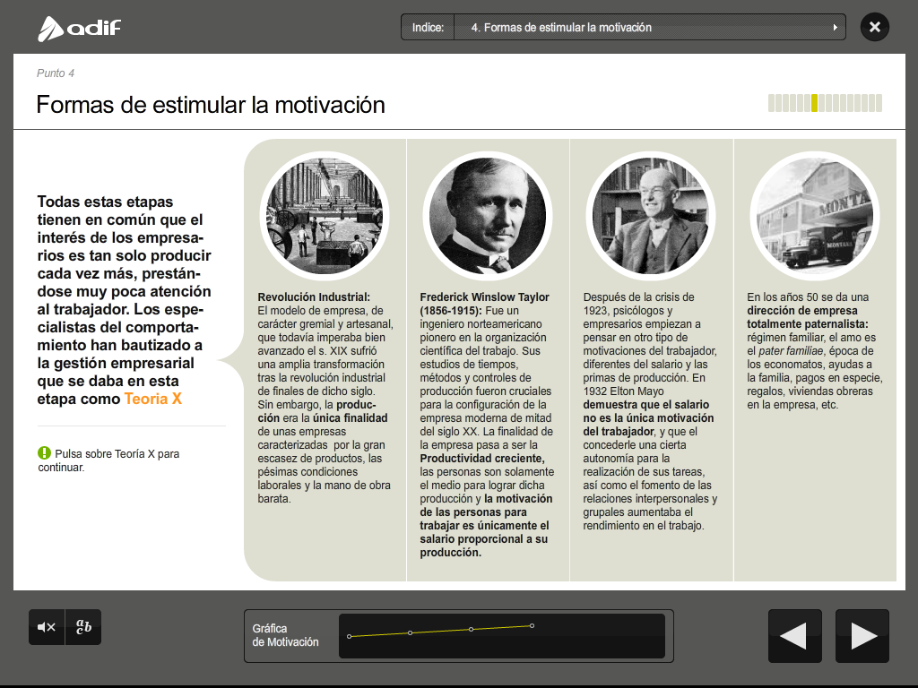Click the first segment of progress bar
Image resolution: width=918 pixels, height=688 pixels.
click(772, 103)
